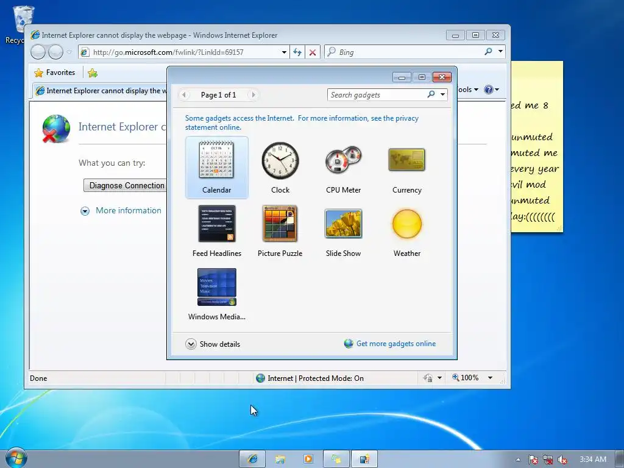The height and width of the screenshot is (468, 624).
Task: Click the gadget search magnifier icon
Action: (431, 94)
